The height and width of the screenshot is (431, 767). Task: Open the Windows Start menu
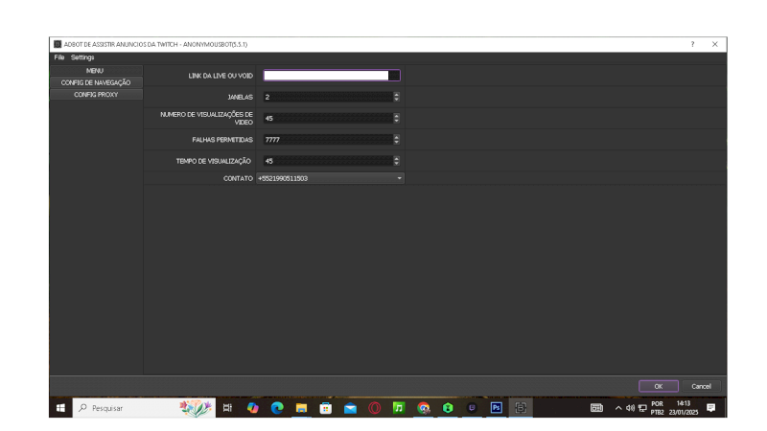[60, 408]
